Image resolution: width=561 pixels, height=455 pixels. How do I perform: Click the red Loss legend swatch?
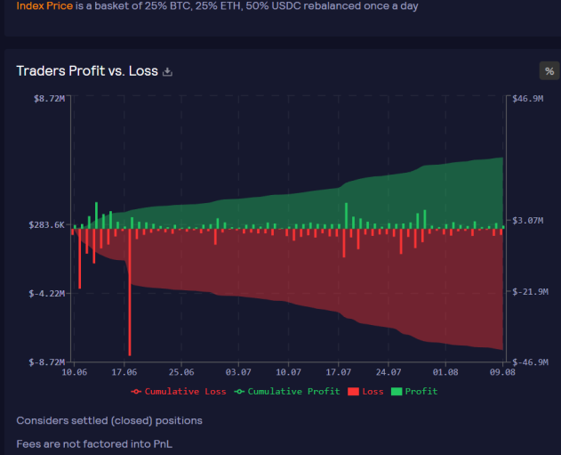(x=353, y=392)
